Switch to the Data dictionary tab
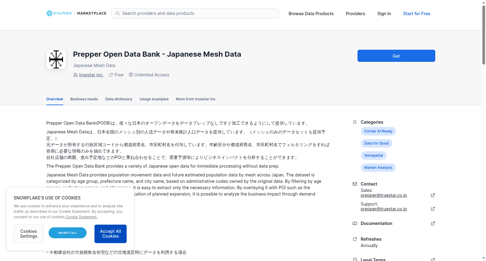This screenshot has width=486, height=261. point(119,99)
